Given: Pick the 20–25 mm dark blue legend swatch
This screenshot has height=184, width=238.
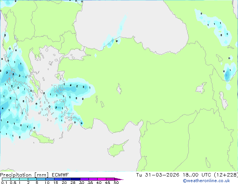Looking at the screenshot, I should (x=67, y=179).
